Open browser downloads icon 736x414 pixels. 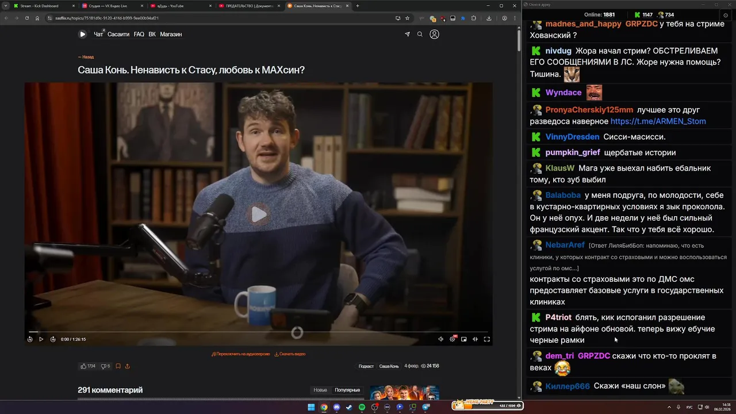pyautogui.click(x=489, y=18)
